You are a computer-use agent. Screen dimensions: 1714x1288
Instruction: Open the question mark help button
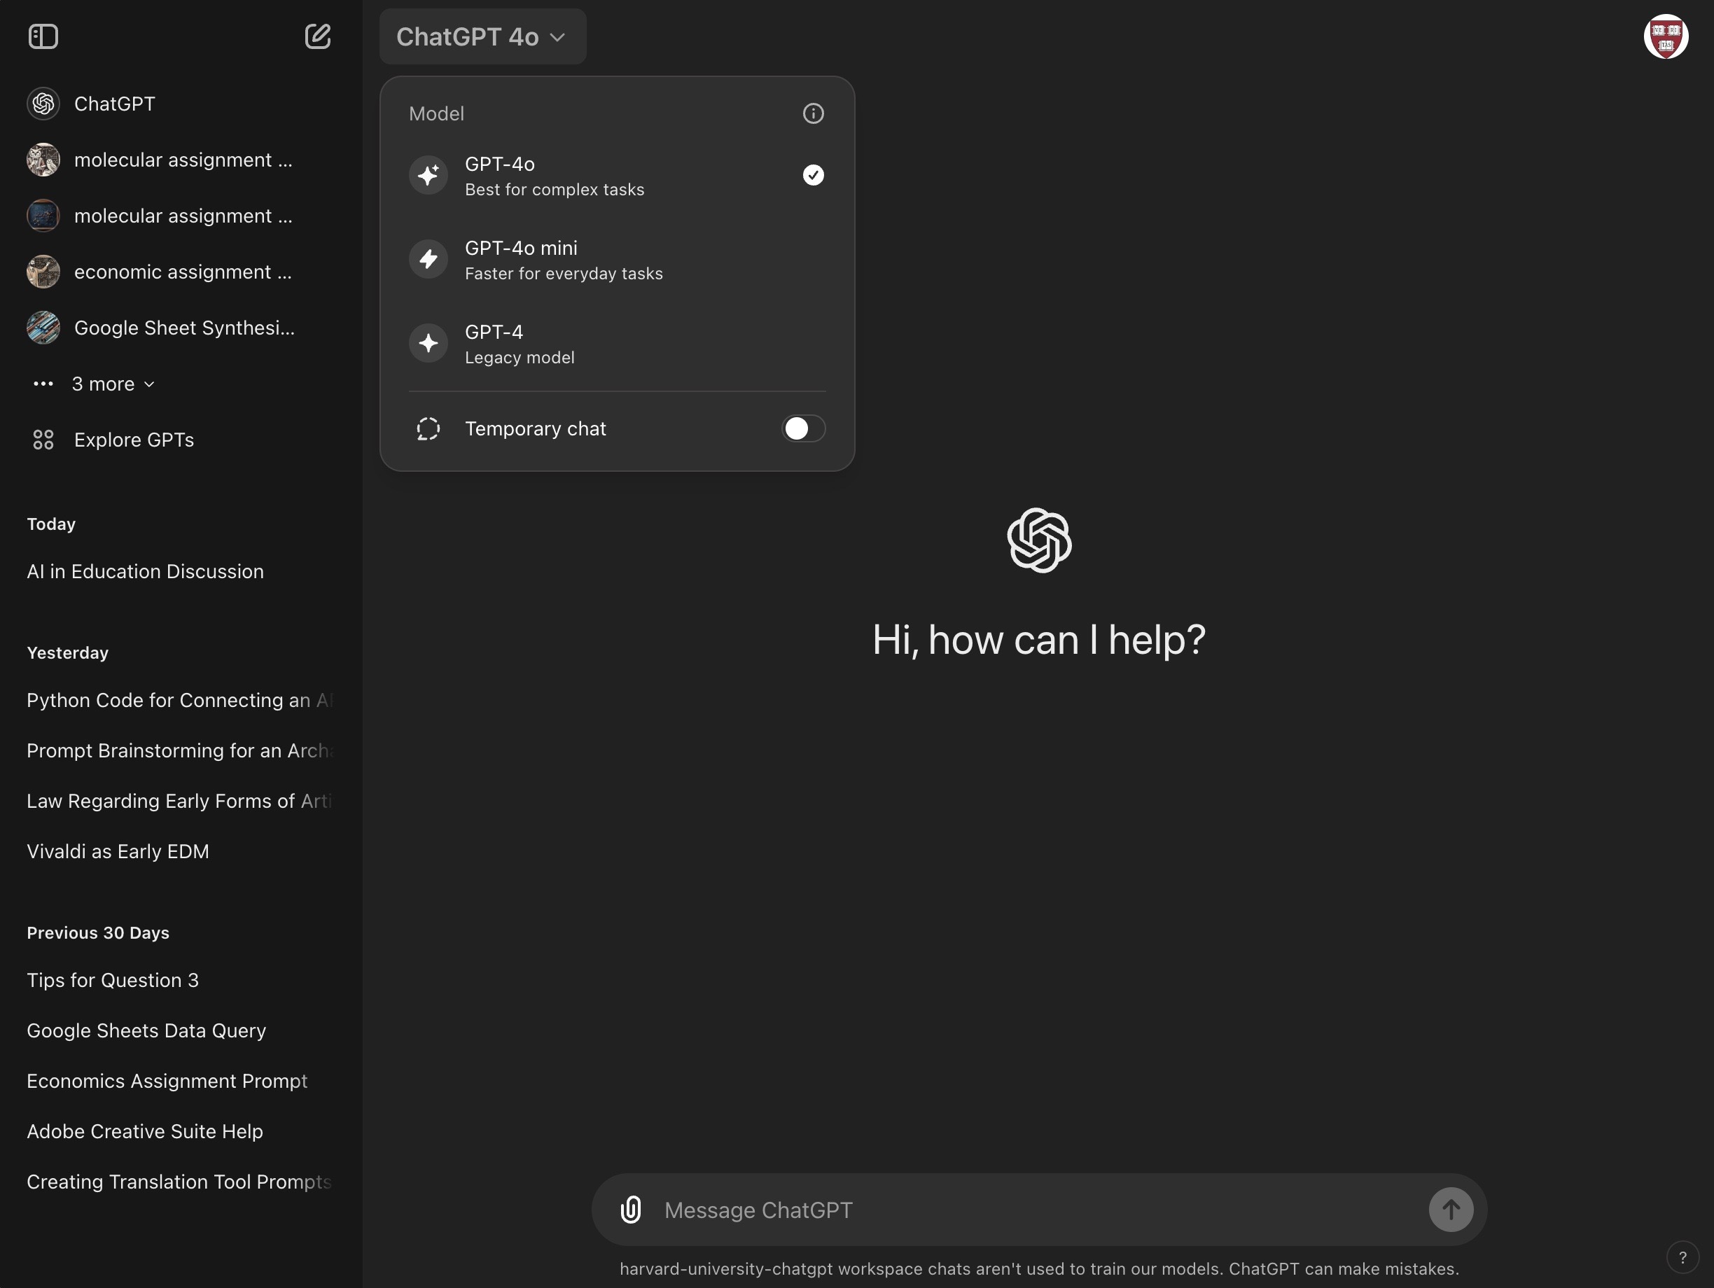pos(1682,1258)
